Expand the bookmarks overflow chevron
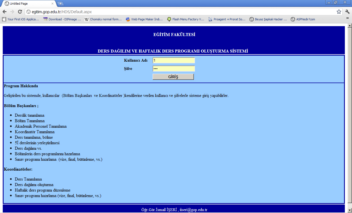 [x=348, y=18]
